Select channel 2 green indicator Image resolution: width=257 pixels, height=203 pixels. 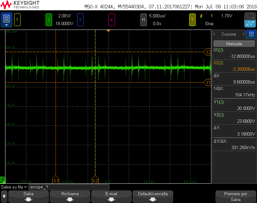(49, 20)
